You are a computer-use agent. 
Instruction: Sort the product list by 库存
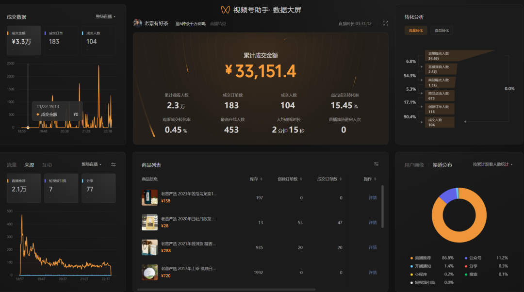click(x=256, y=179)
